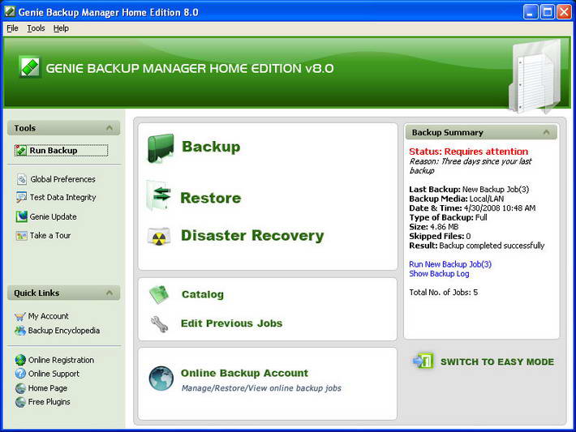Open the Online Backup Account heading
576x432 pixels.
tap(245, 373)
